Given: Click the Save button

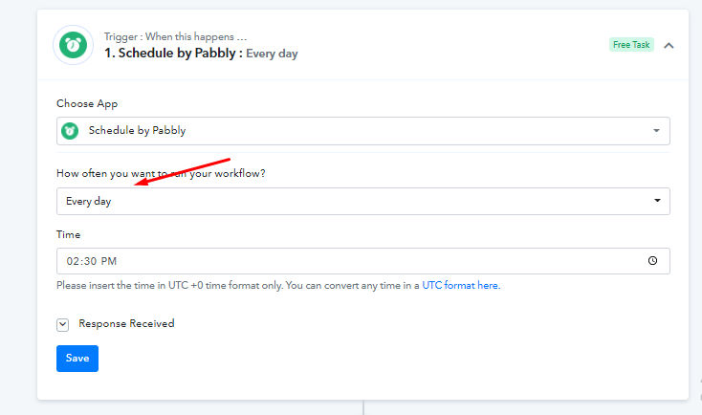Looking at the screenshot, I should tap(77, 359).
